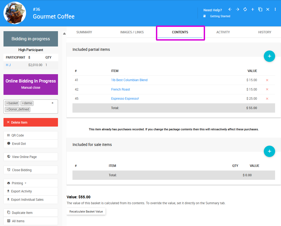
Task: Click the plus icon in top header
Action: tap(253, 9)
